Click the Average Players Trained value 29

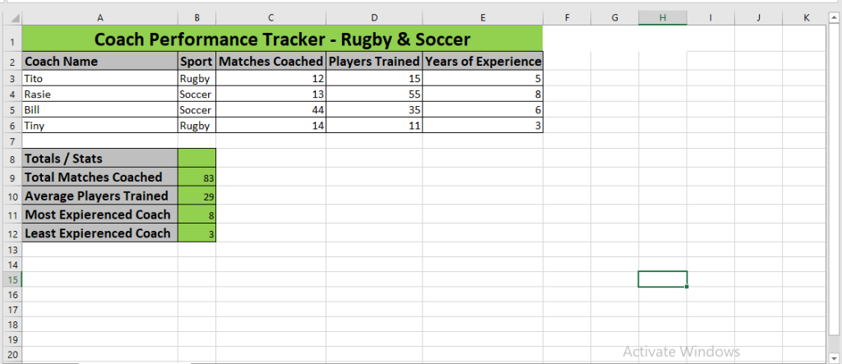(x=197, y=196)
